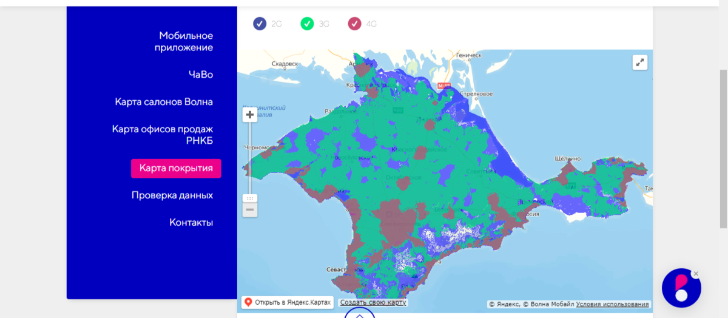The image size is (728, 318).
Task: Click the round chat widget icon
Action: 681,288
